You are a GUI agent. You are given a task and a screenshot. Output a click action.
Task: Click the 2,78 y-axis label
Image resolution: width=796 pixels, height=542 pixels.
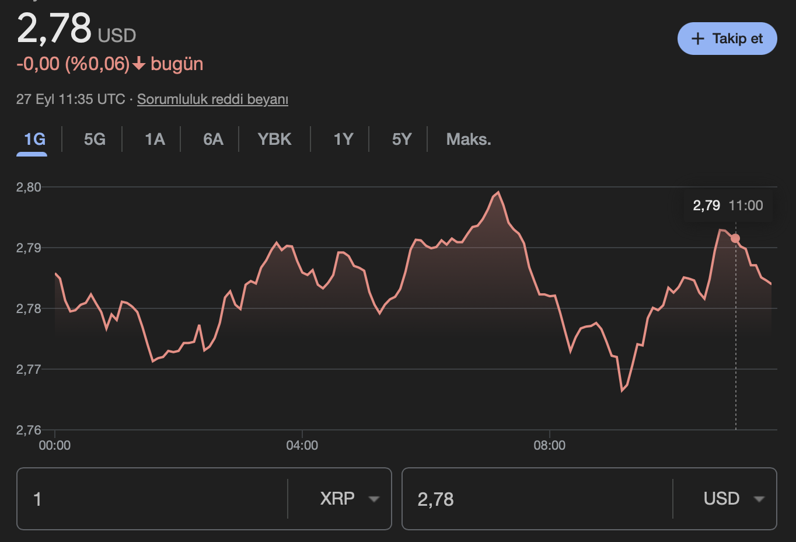pyautogui.click(x=29, y=308)
